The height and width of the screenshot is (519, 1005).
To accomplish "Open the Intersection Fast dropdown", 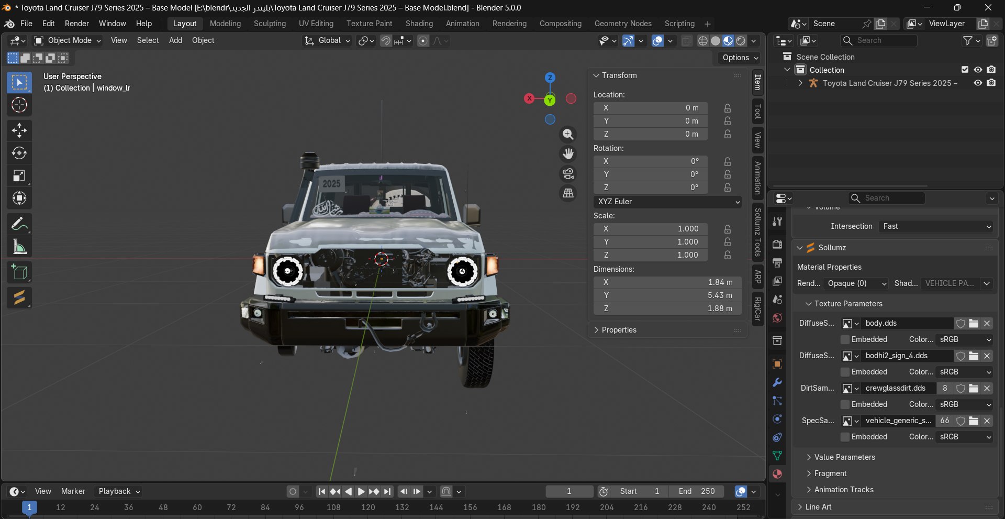I will click(x=935, y=227).
